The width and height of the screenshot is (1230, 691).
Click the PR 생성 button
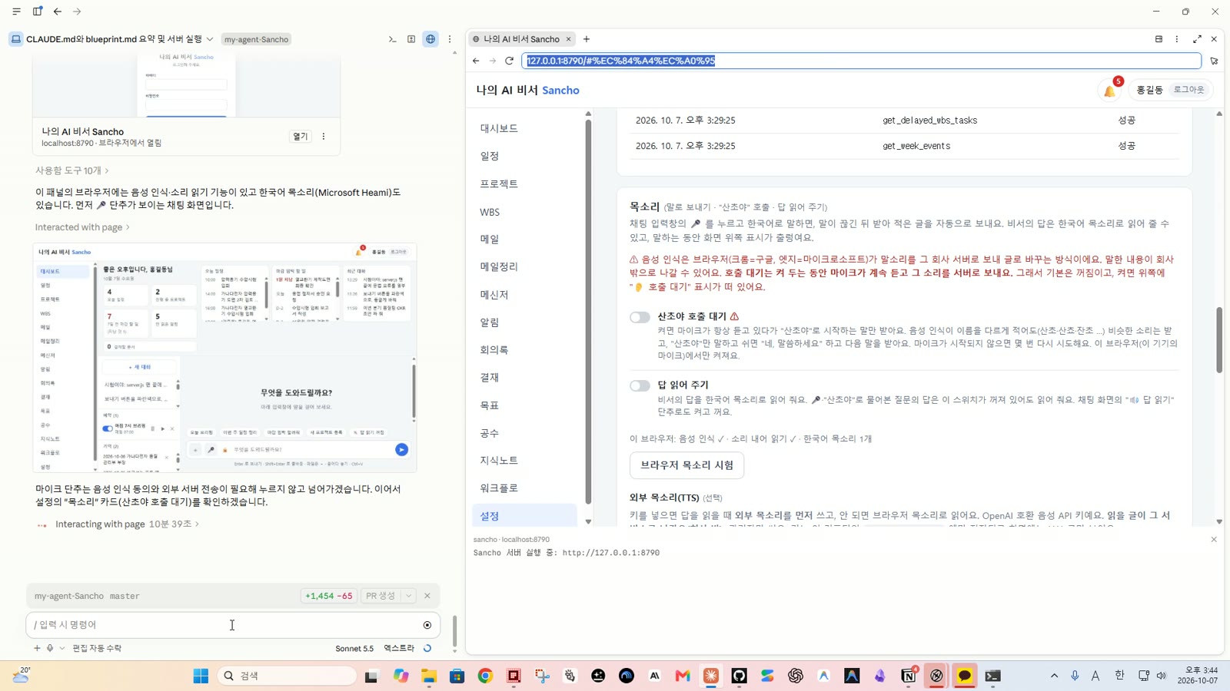point(381,596)
